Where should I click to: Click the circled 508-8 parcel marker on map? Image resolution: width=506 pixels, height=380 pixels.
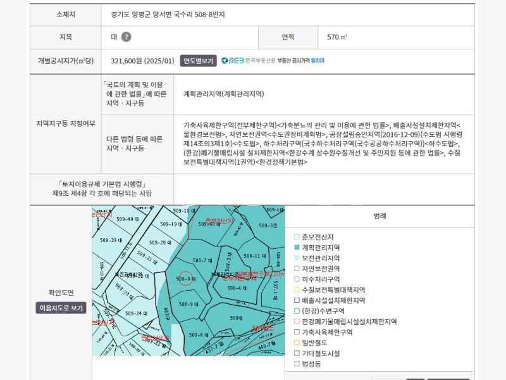click(184, 279)
